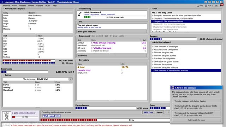Open the Help menu
The height and width of the screenshot is (127, 226).
[54, 6]
